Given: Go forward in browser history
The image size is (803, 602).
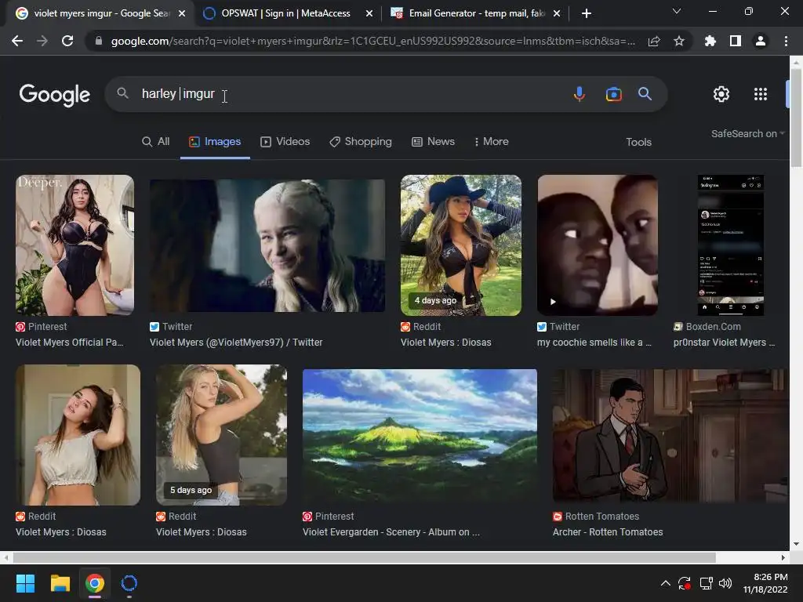Looking at the screenshot, I should (x=42, y=41).
